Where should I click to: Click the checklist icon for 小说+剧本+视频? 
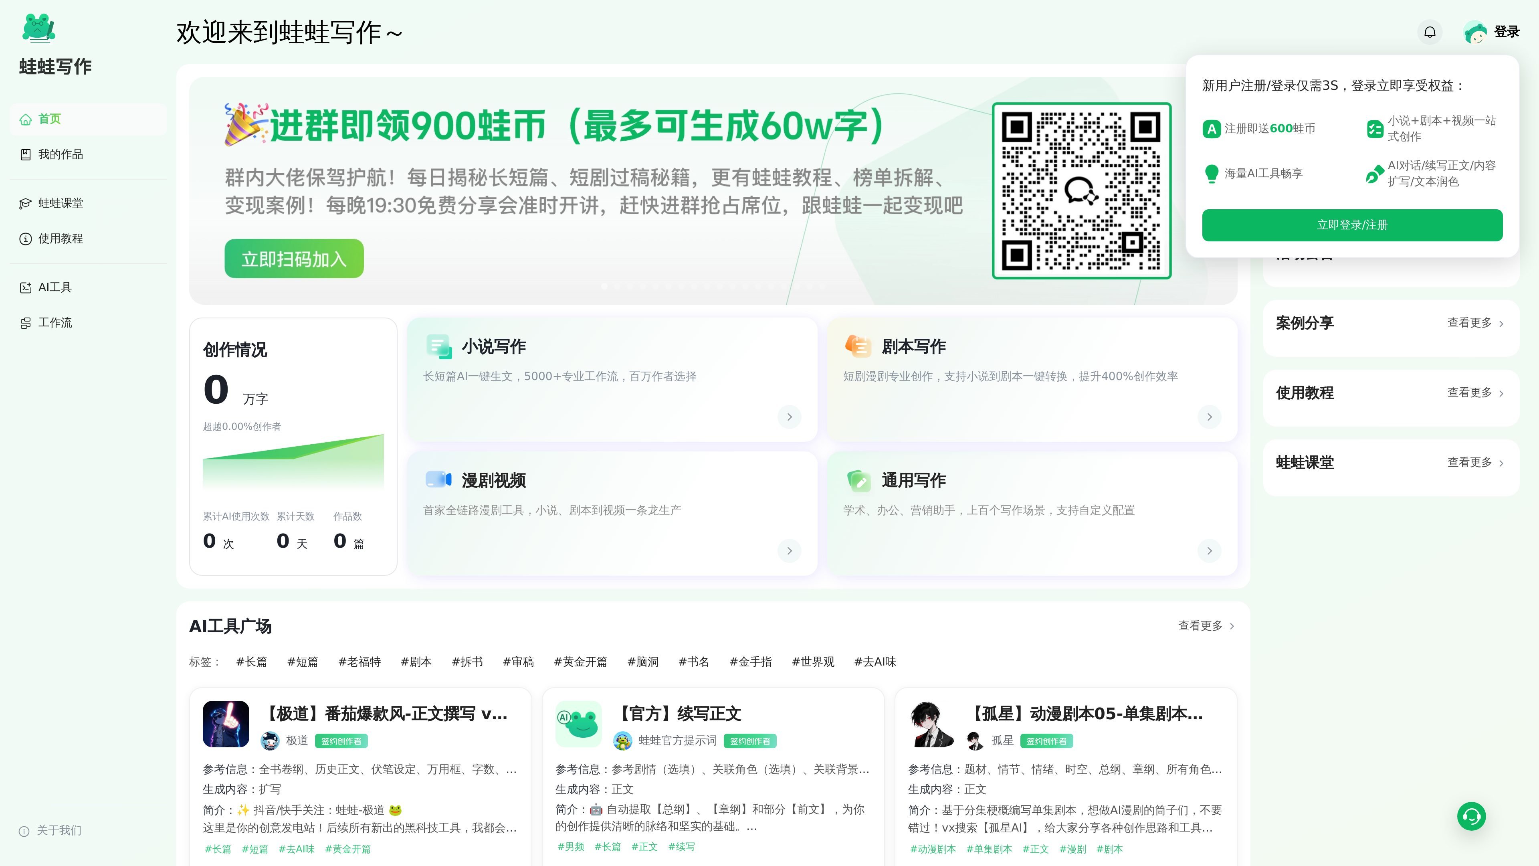click(1375, 129)
